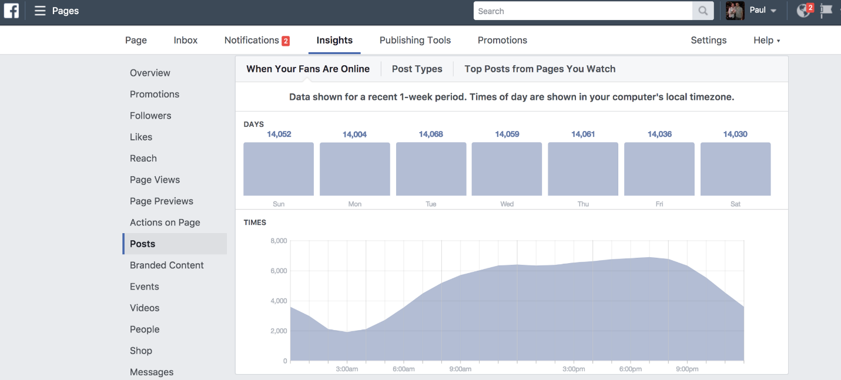Click the 14,030 value above Sat

coord(735,134)
